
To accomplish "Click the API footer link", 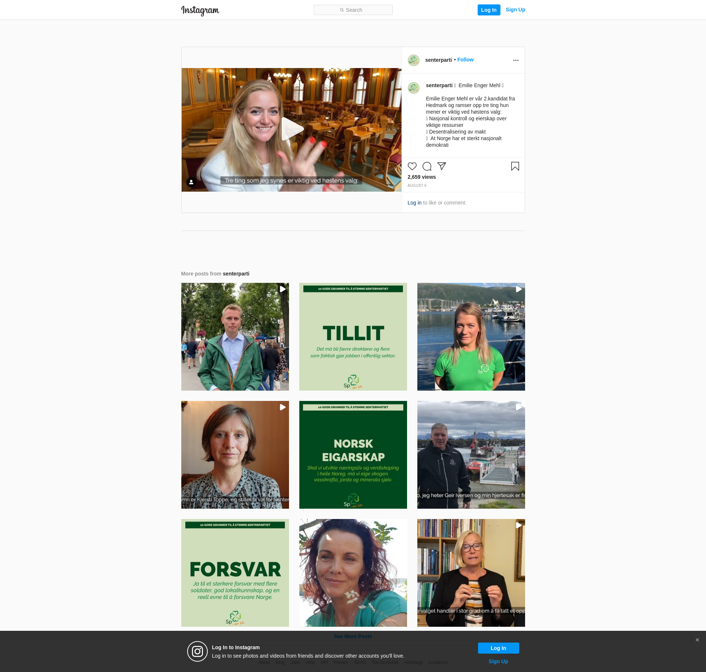I will 324,662.
